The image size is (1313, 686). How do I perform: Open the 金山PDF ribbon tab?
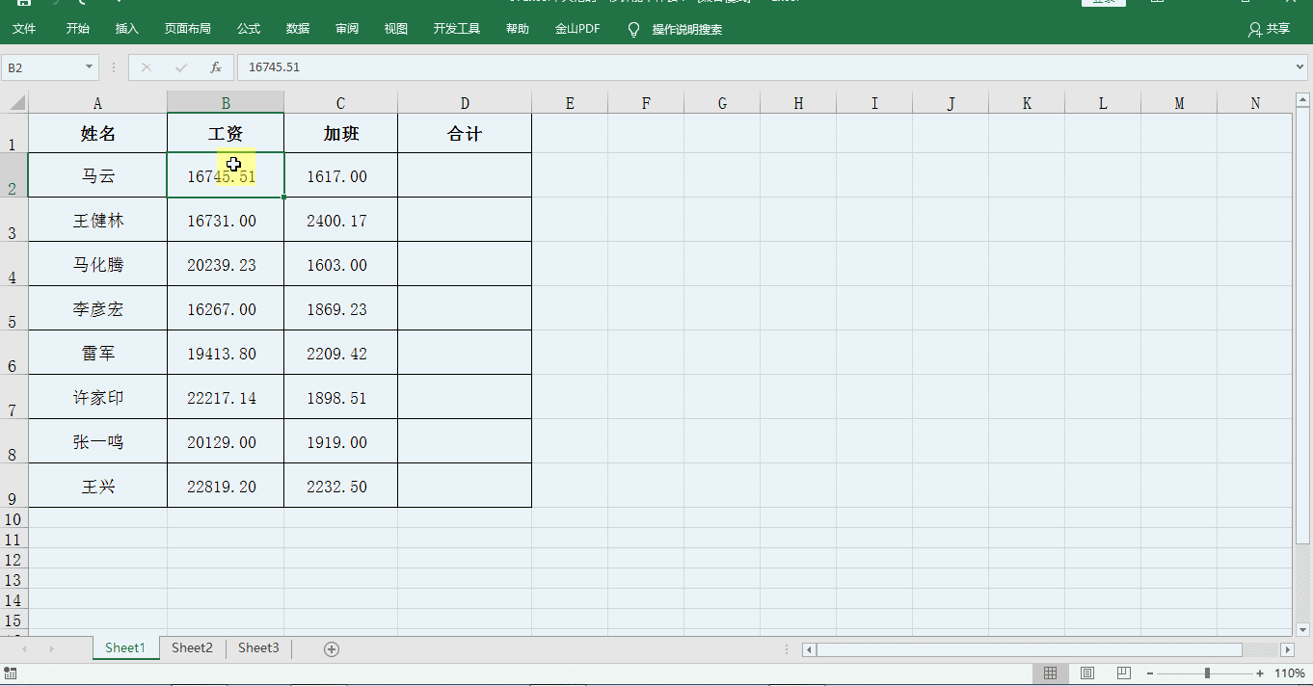click(x=577, y=29)
